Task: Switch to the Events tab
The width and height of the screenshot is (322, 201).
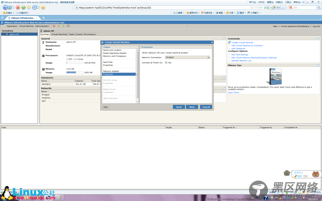Action: click(79, 34)
